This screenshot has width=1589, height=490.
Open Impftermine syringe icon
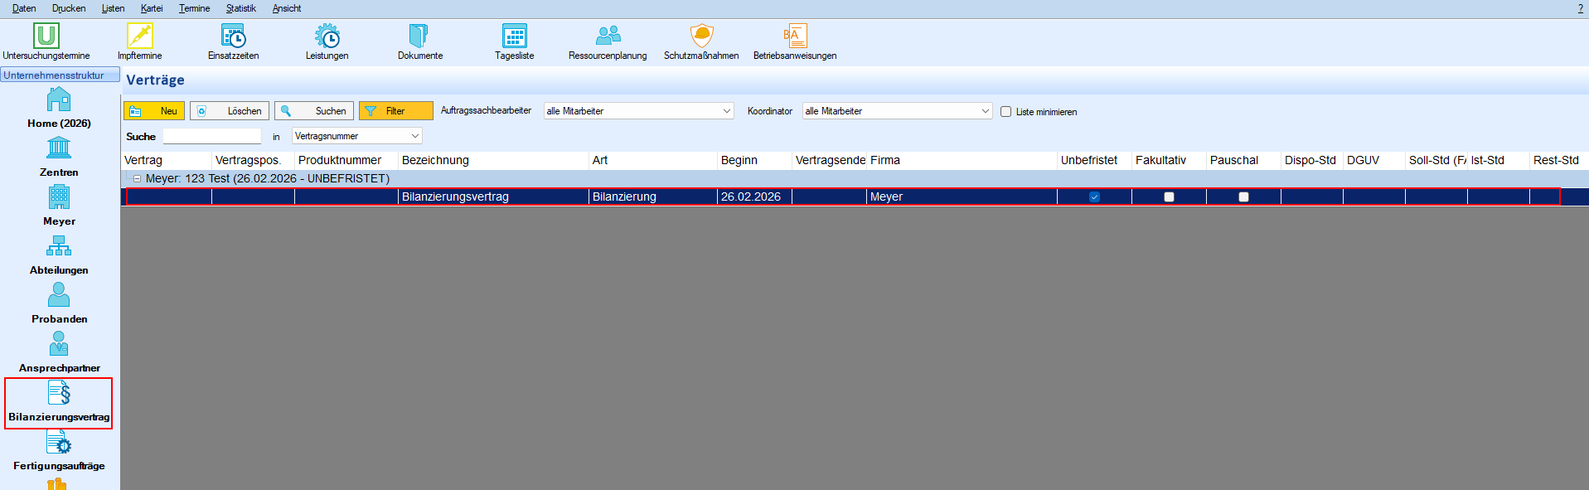pos(140,36)
